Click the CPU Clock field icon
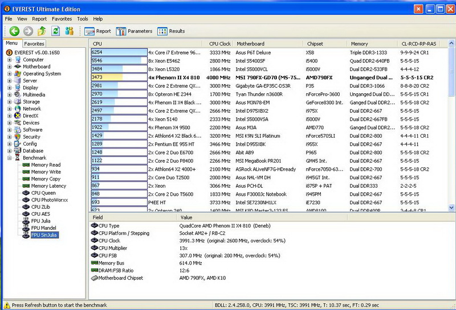This screenshot has height=310, width=456. [94, 241]
